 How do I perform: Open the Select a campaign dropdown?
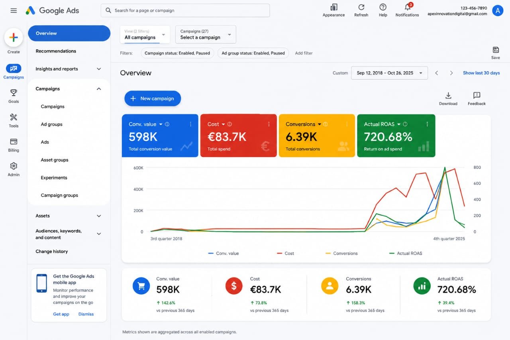[x=206, y=35]
